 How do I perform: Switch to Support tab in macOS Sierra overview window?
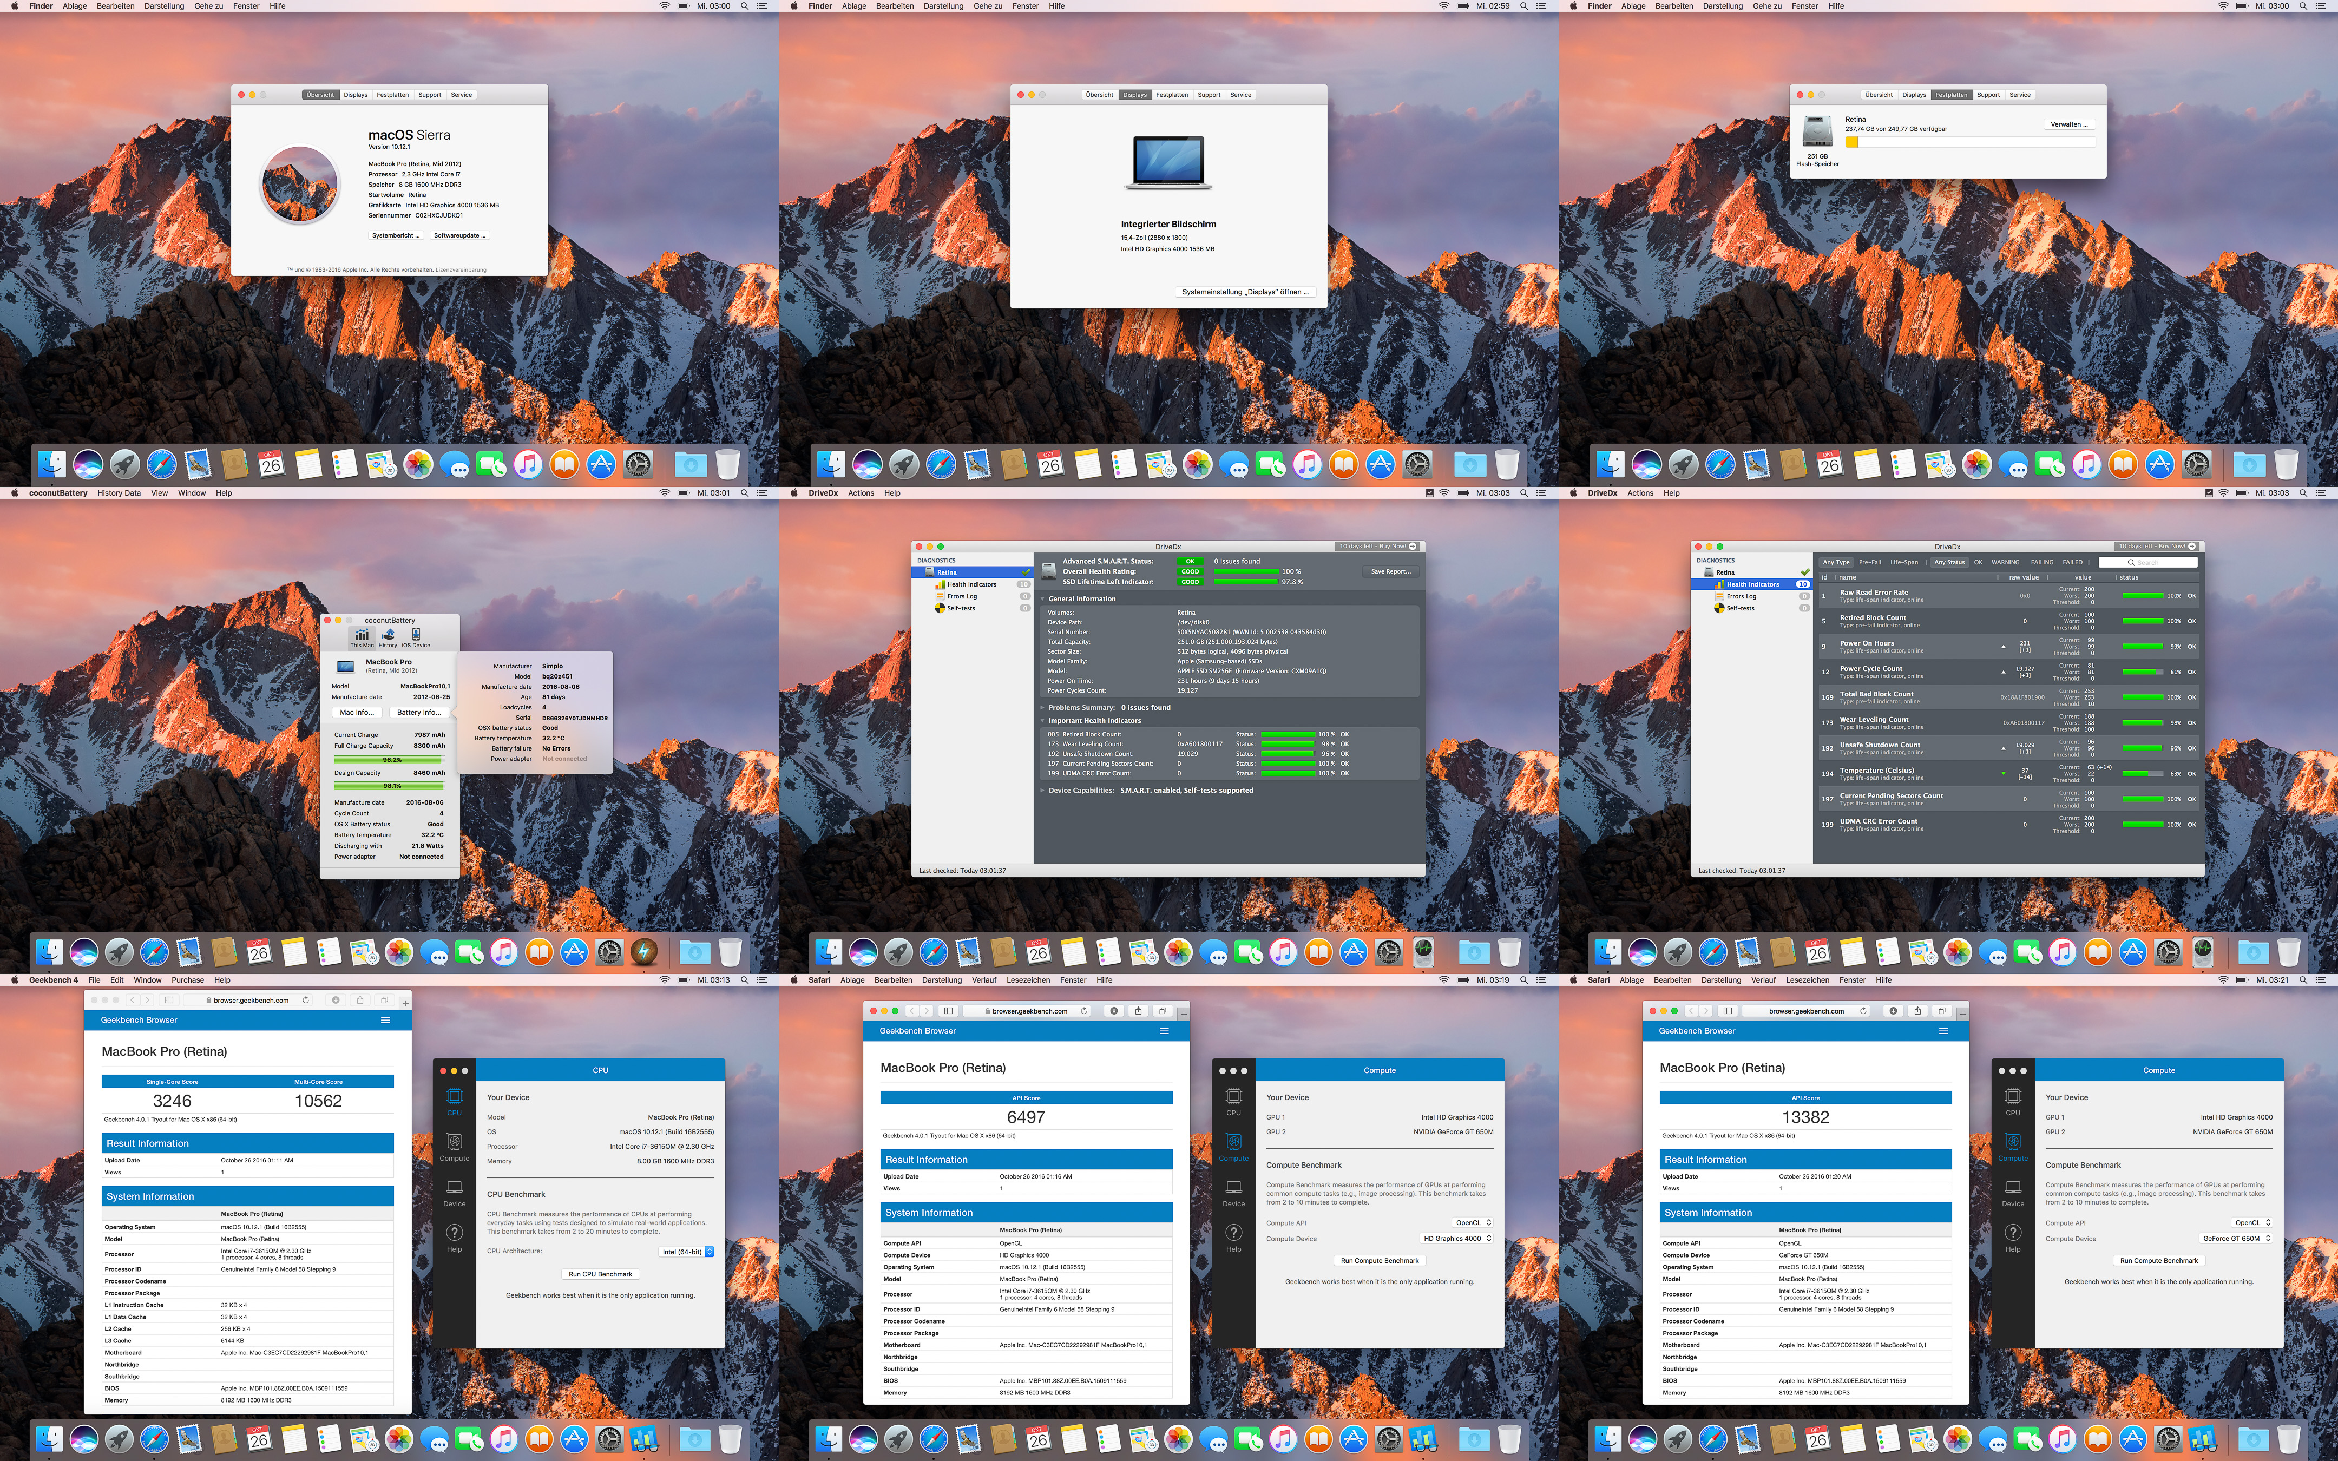click(429, 95)
